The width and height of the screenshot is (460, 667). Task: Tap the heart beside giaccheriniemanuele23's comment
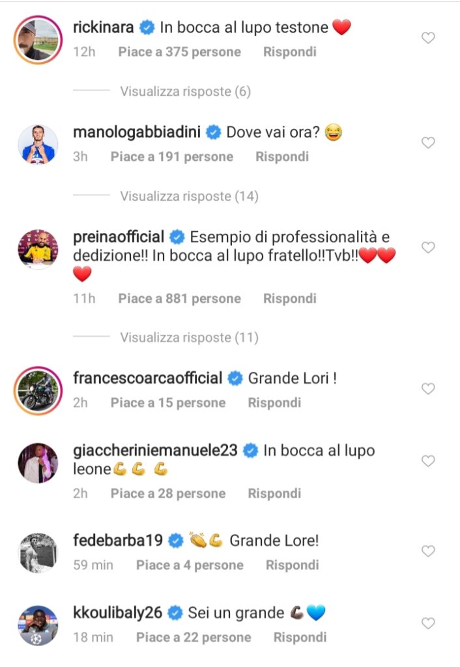click(428, 461)
